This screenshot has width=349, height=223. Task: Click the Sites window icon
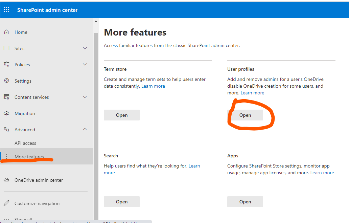[6, 48]
